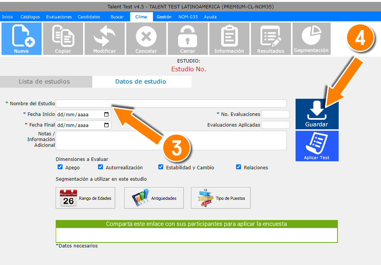Open the Resultados toolbar icon
381x265 pixels.
271,39
